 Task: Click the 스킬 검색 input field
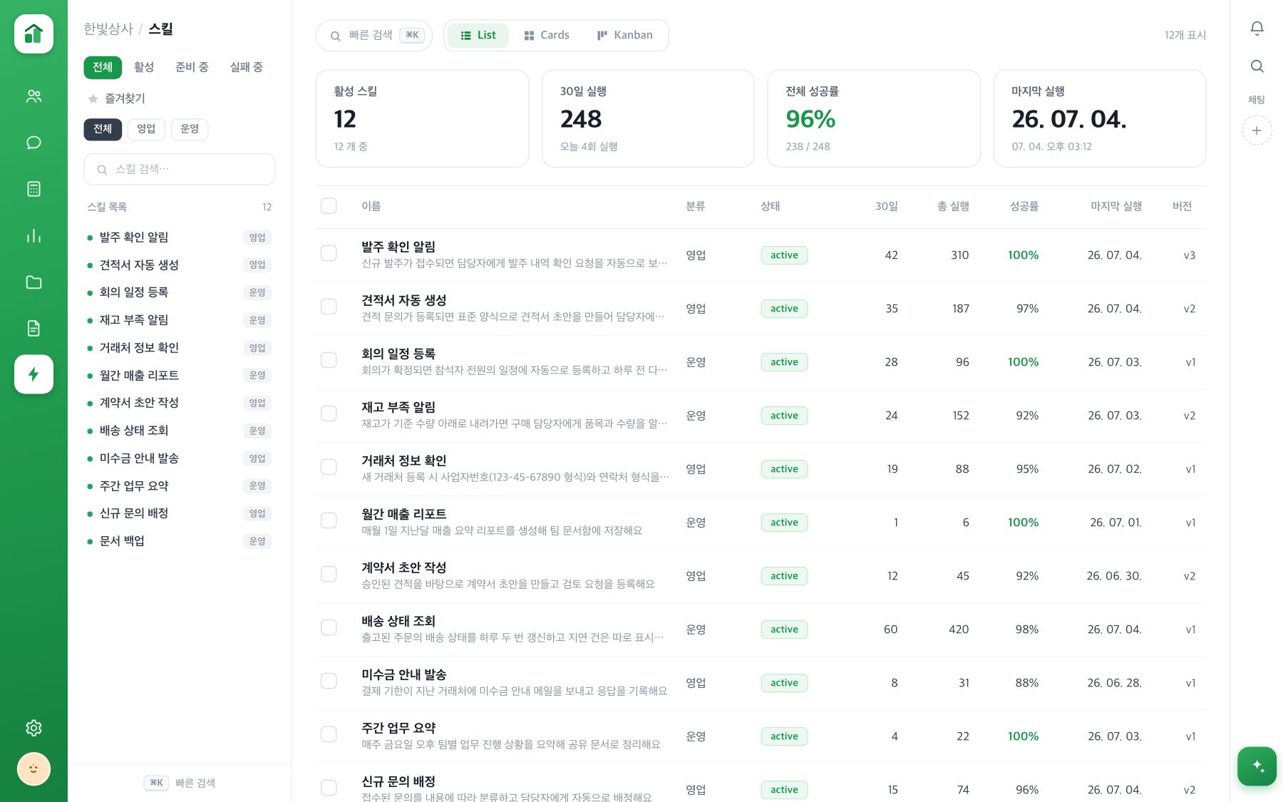(x=180, y=170)
